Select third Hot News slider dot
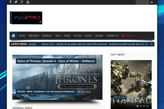This screenshot has width=164, height=109. [144, 106]
